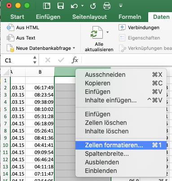
Task: Choose Ausschneiden in context menu
Action: pos(121,75)
